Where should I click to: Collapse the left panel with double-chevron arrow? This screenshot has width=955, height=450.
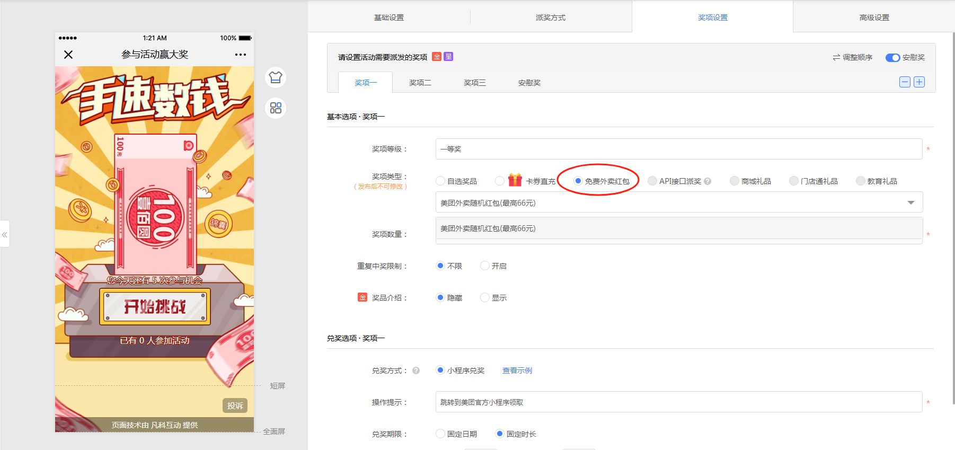[x=5, y=234]
